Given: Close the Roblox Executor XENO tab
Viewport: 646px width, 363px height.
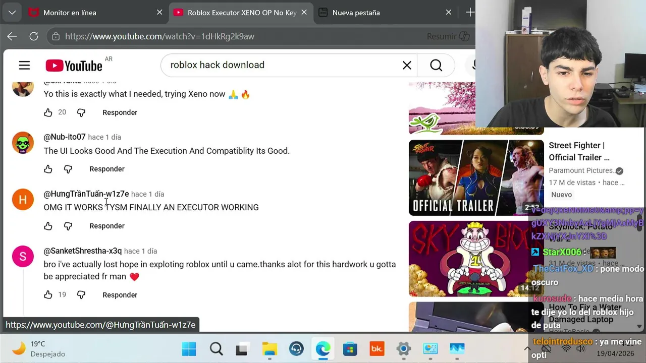Looking at the screenshot, I should point(304,13).
